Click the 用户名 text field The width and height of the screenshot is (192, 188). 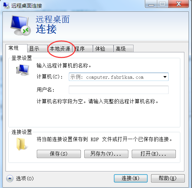coord(119,90)
